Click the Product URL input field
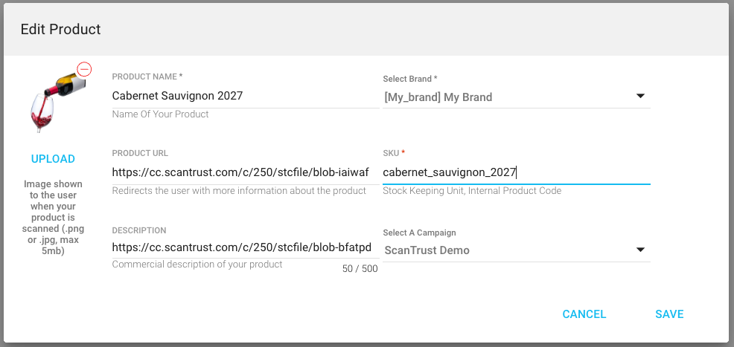This screenshot has width=734, height=347. point(244,172)
